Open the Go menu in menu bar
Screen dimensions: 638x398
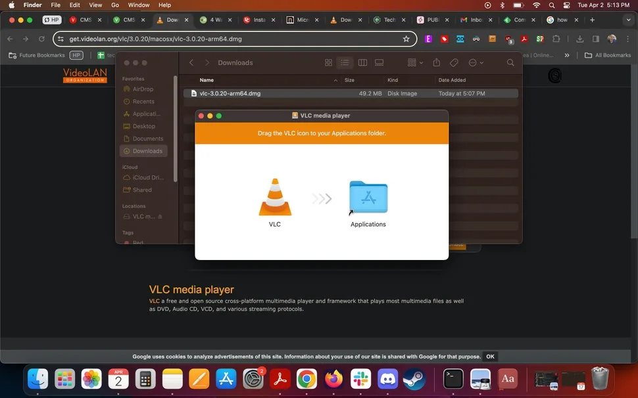tap(115, 5)
